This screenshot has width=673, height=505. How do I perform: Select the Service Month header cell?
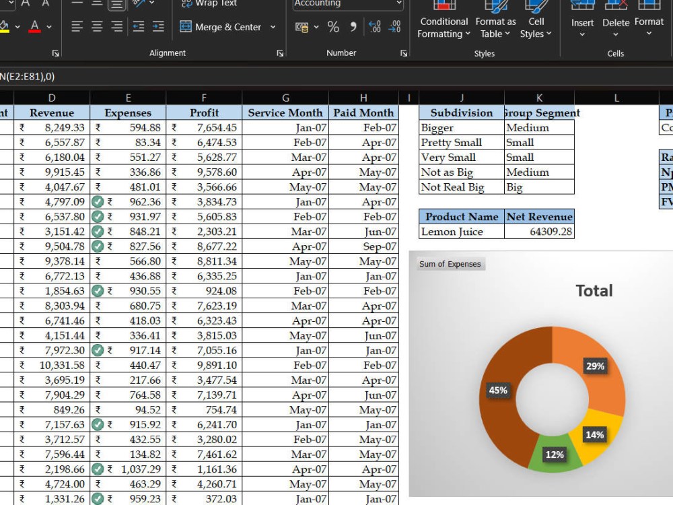(285, 112)
